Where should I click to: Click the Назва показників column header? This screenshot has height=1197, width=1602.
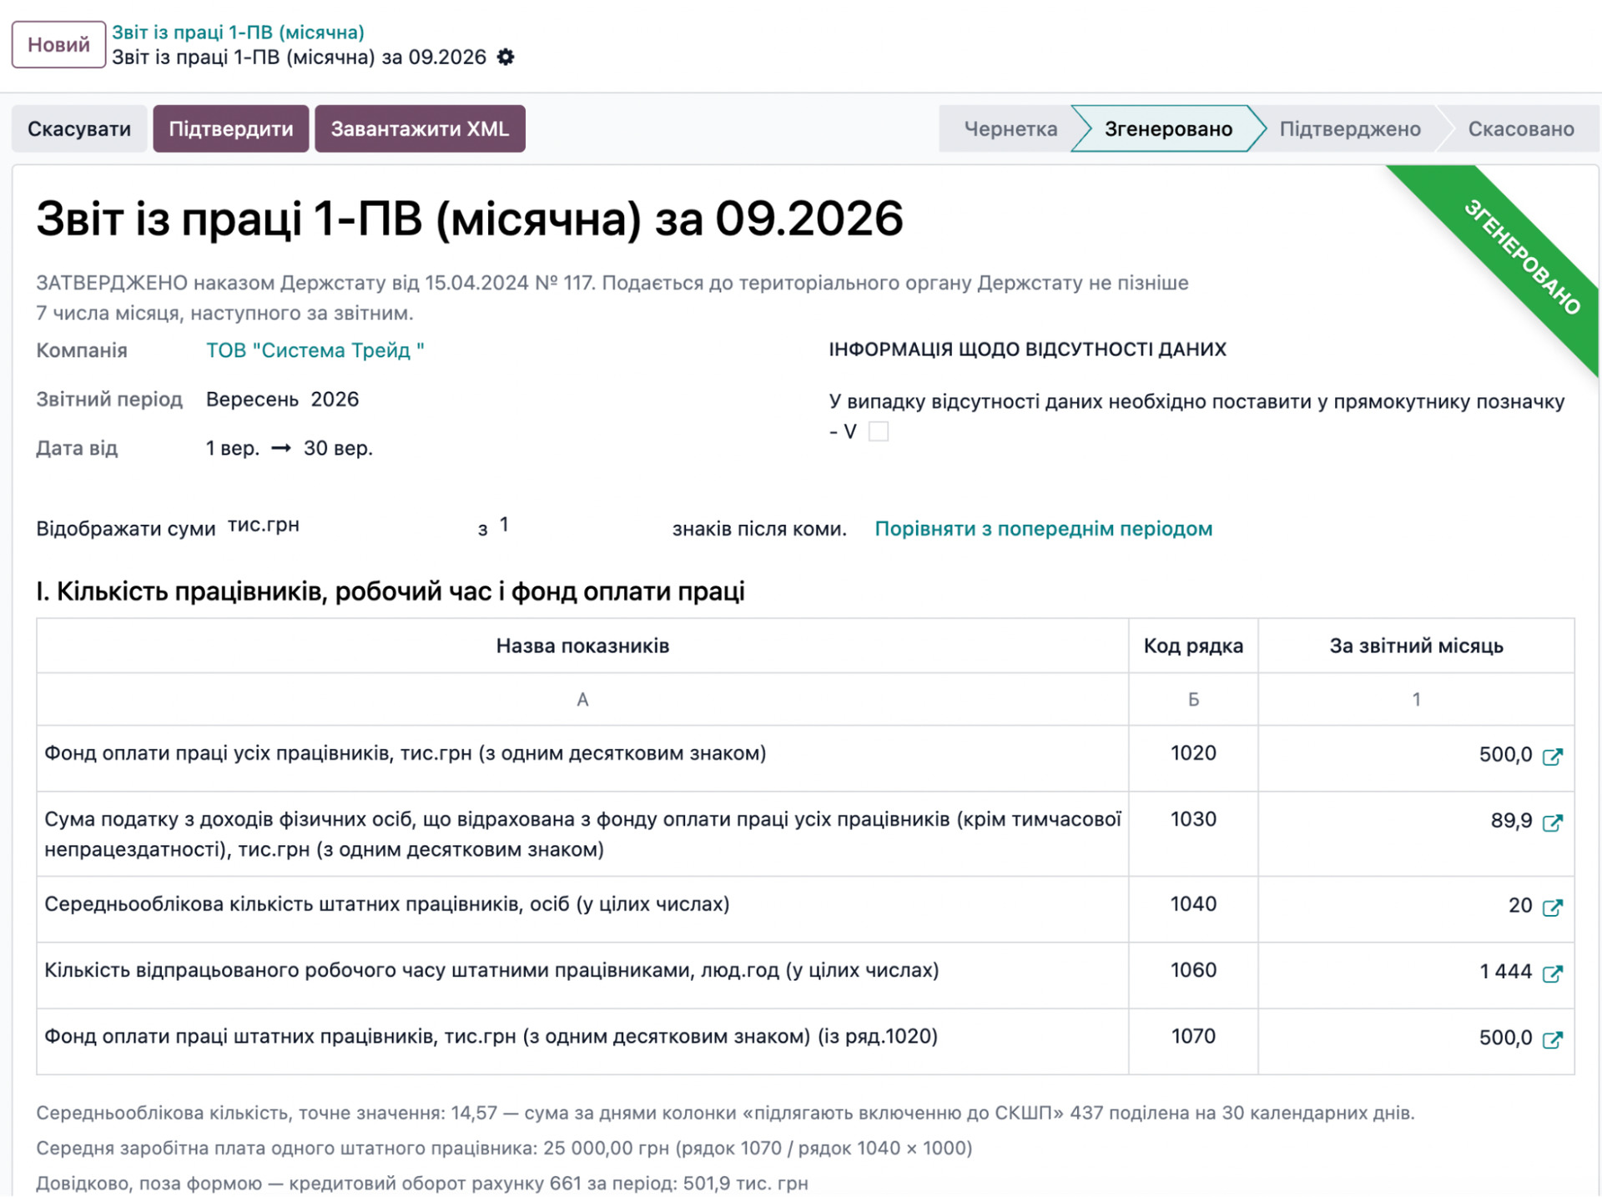[x=582, y=646]
